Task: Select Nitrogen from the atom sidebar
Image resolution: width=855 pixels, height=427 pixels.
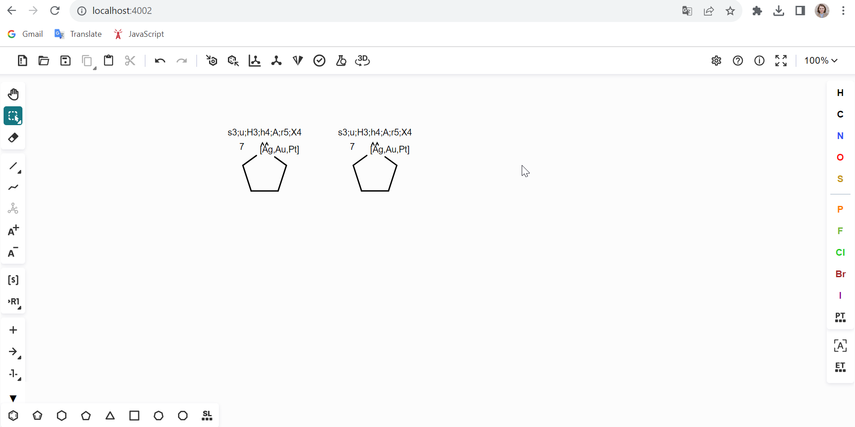Action: [841, 136]
